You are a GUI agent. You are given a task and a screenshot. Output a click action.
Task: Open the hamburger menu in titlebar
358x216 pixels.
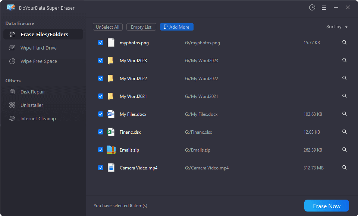pyautogui.click(x=324, y=7)
